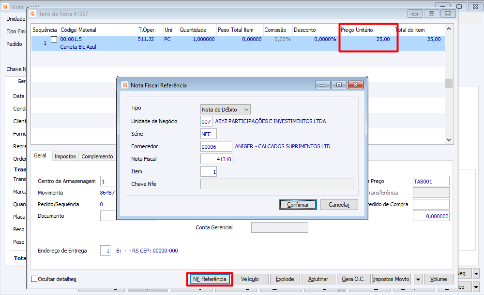
Task: Click the 511.J2 operation type cell
Action: click(146, 40)
